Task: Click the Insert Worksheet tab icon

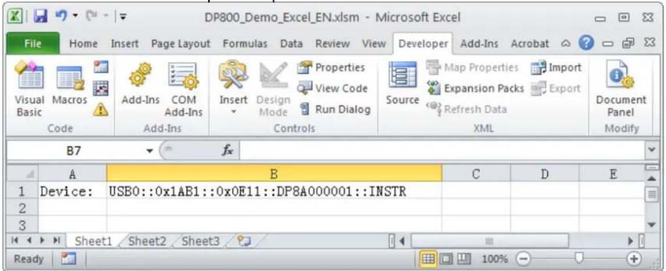Action: (x=244, y=241)
